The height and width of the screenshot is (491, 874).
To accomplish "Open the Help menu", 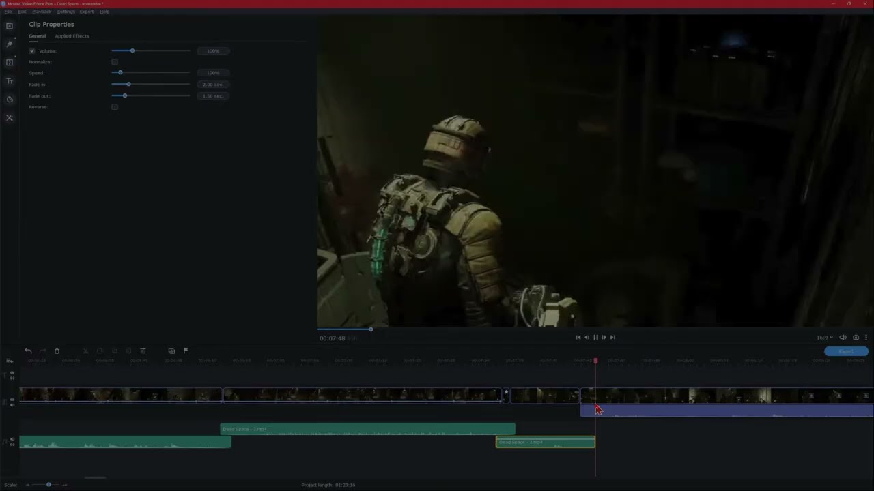I will click(x=104, y=12).
